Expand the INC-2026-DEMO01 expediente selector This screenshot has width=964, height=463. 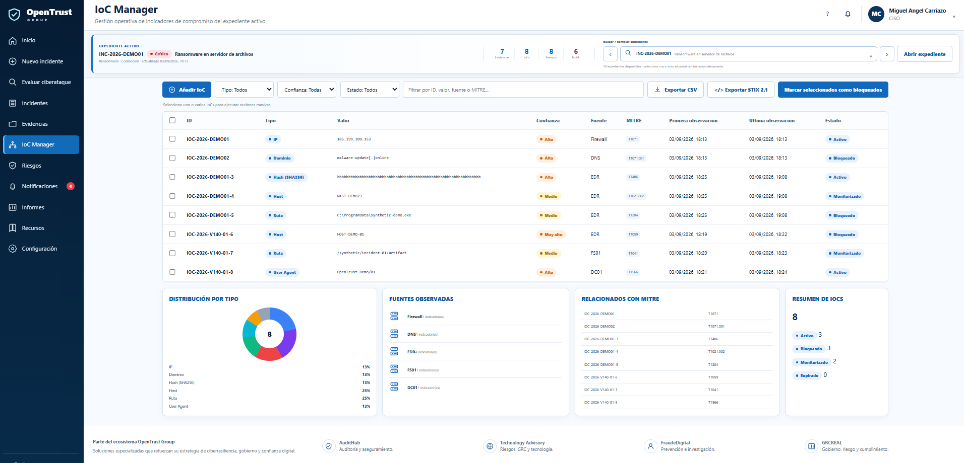pyautogui.click(x=748, y=54)
